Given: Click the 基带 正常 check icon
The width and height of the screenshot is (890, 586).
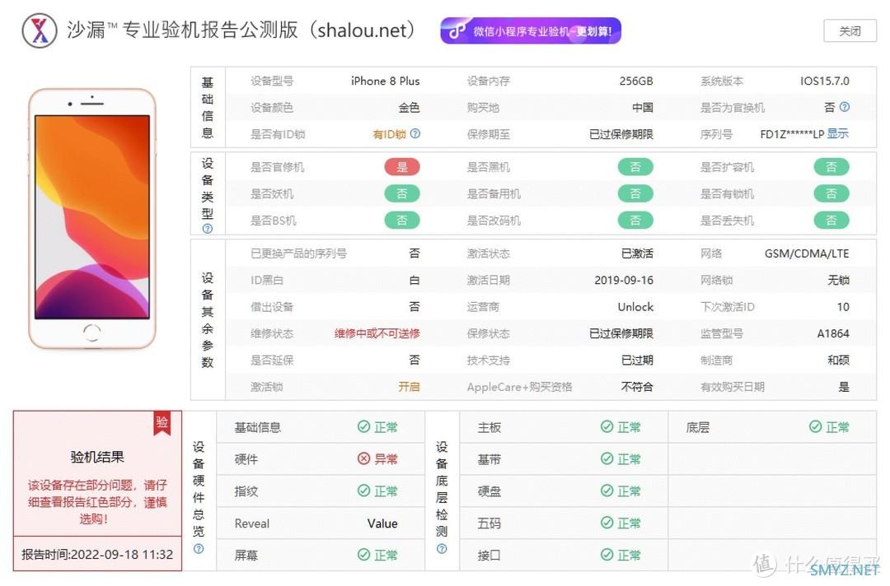Looking at the screenshot, I should [x=607, y=458].
